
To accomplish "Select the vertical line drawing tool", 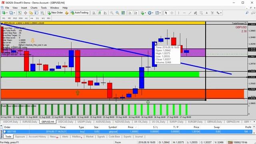I will tap(179, 13).
